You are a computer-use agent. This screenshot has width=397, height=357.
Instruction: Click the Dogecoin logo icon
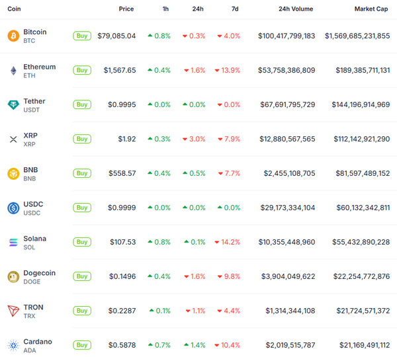(13, 276)
